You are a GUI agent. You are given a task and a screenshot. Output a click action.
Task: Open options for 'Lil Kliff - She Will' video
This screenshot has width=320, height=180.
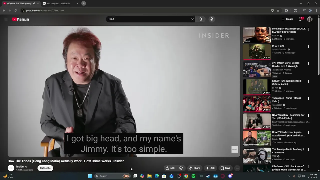(x=308, y=81)
